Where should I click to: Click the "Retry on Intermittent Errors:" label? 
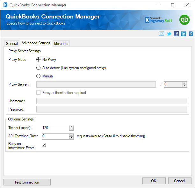pyautogui.click(x=22, y=146)
